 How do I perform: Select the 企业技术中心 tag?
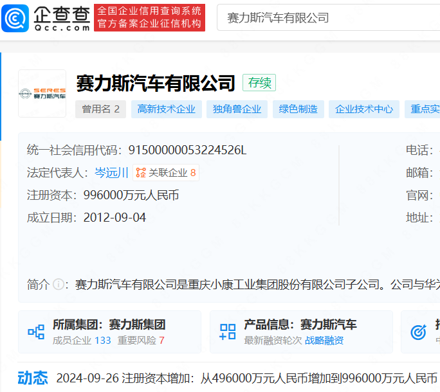pyautogui.click(x=364, y=109)
